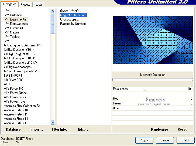Select VM Distortion category

coord(13,15)
